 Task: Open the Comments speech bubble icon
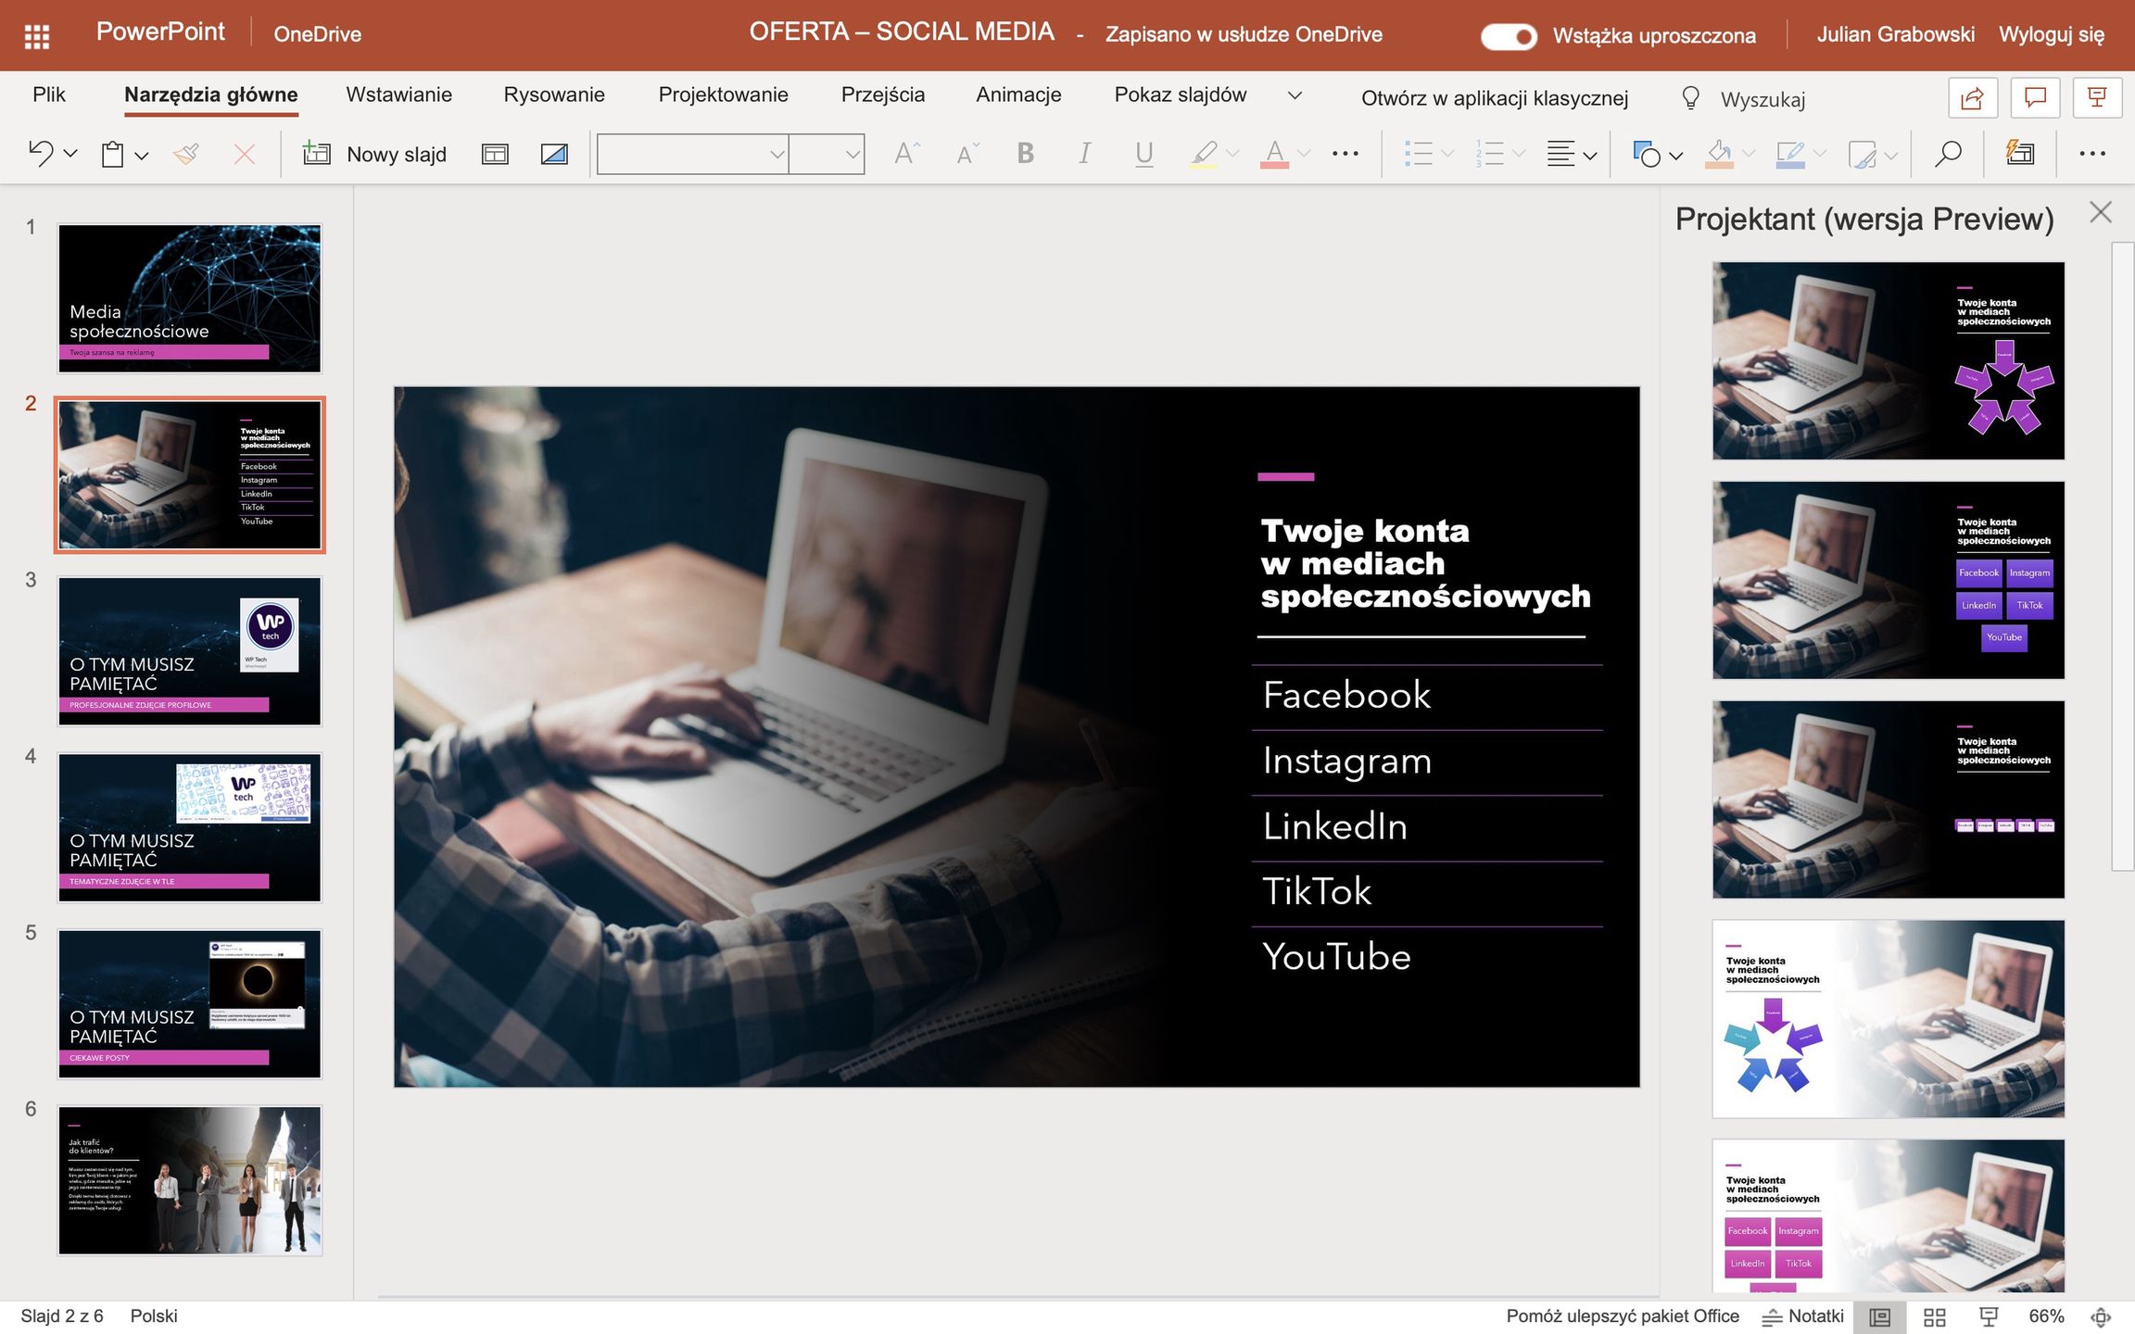tap(2035, 97)
